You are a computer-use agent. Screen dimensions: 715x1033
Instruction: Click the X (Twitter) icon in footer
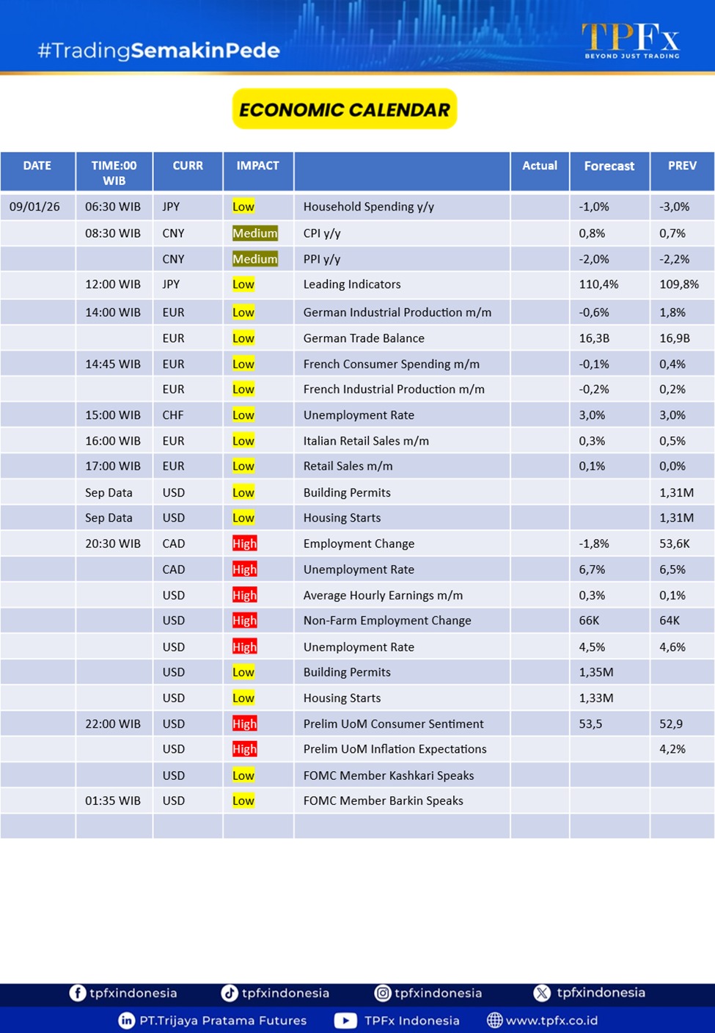[542, 993]
